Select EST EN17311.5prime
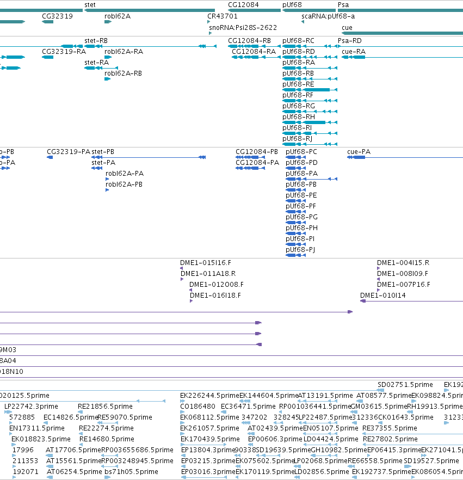 tap(37, 428)
